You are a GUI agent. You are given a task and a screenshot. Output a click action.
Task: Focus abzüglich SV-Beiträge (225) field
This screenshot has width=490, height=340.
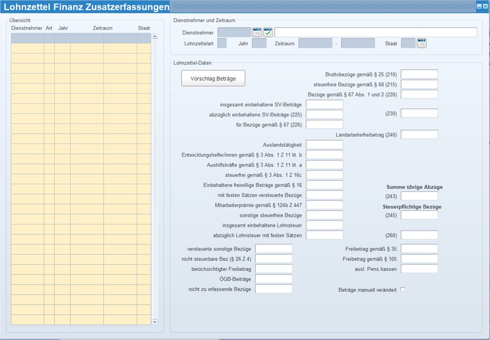click(x=324, y=114)
